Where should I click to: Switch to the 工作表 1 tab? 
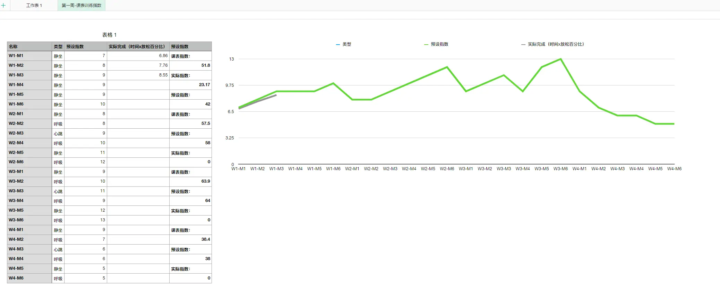34,6
